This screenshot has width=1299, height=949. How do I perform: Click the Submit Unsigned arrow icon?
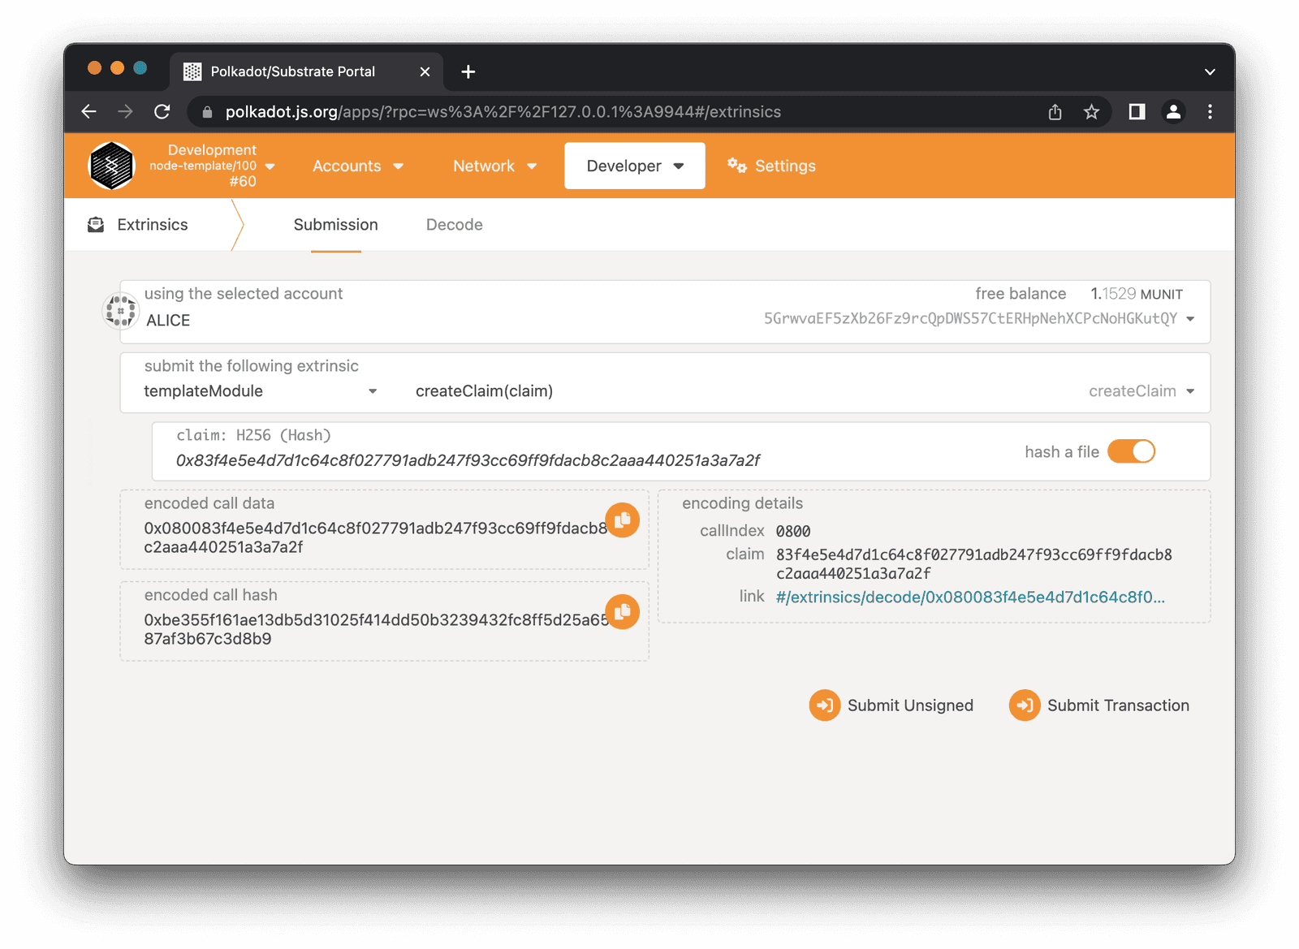coord(824,705)
